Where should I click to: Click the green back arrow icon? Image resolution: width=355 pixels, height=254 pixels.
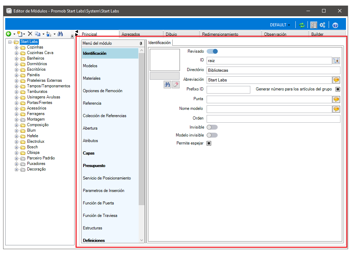click(x=8, y=34)
